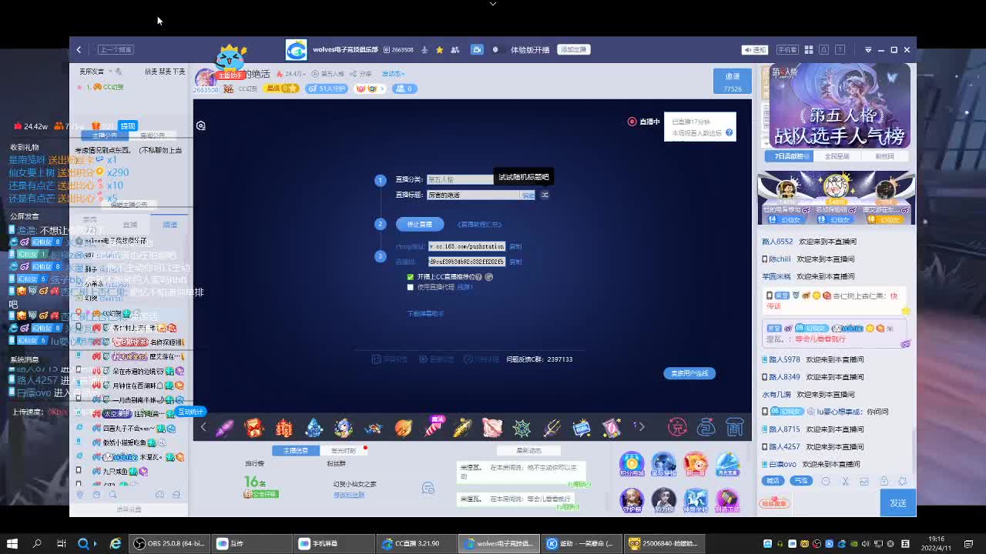Click the stream key field
The width and height of the screenshot is (986, 554).
[x=467, y=262]
